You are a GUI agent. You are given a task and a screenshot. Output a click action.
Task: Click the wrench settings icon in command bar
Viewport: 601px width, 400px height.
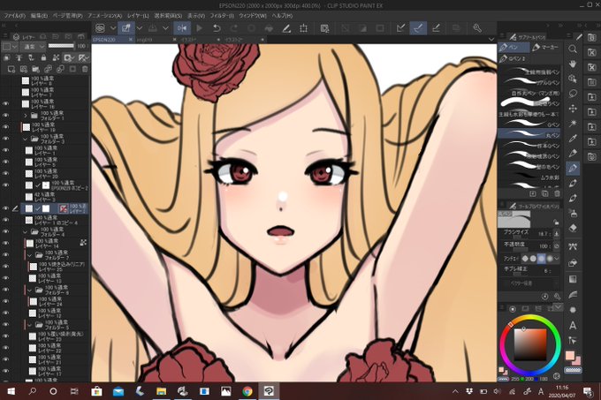pos(477,28)
